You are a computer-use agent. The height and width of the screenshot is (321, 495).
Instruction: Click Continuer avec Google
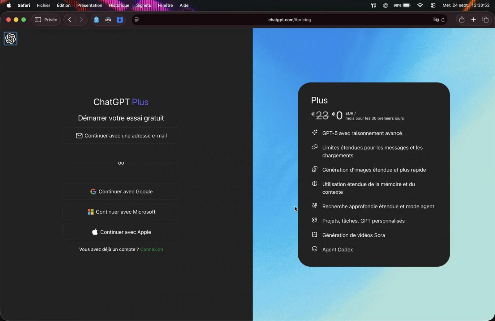coord(121,191)
